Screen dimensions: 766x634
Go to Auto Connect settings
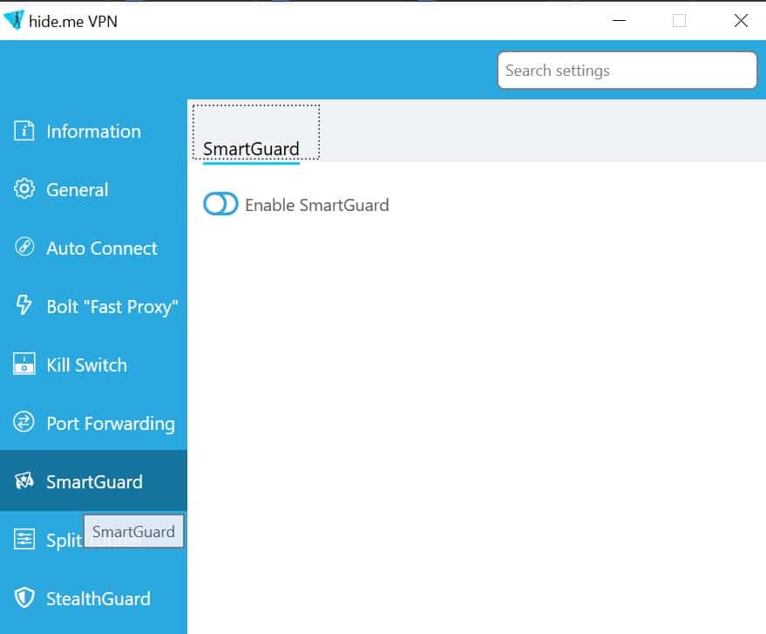point(93,248)
